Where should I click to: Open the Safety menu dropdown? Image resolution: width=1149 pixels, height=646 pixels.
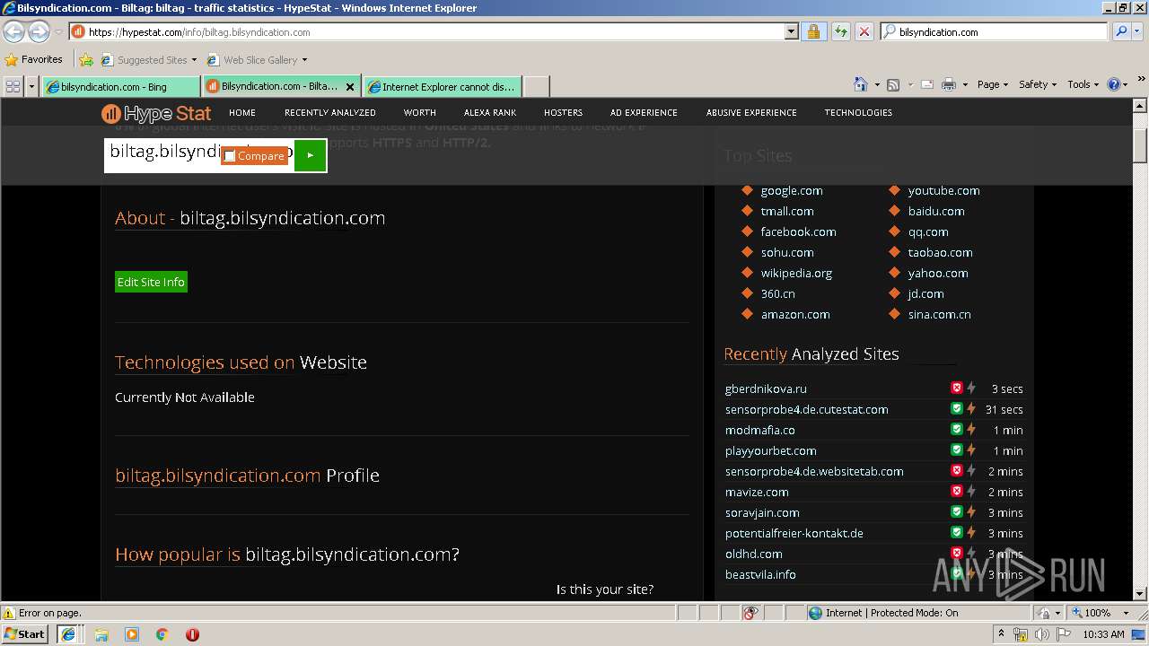[1038, 84]
